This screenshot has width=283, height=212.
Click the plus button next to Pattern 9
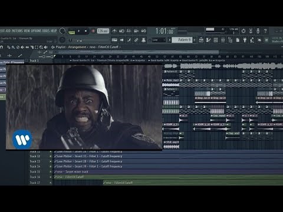(195, 40)
